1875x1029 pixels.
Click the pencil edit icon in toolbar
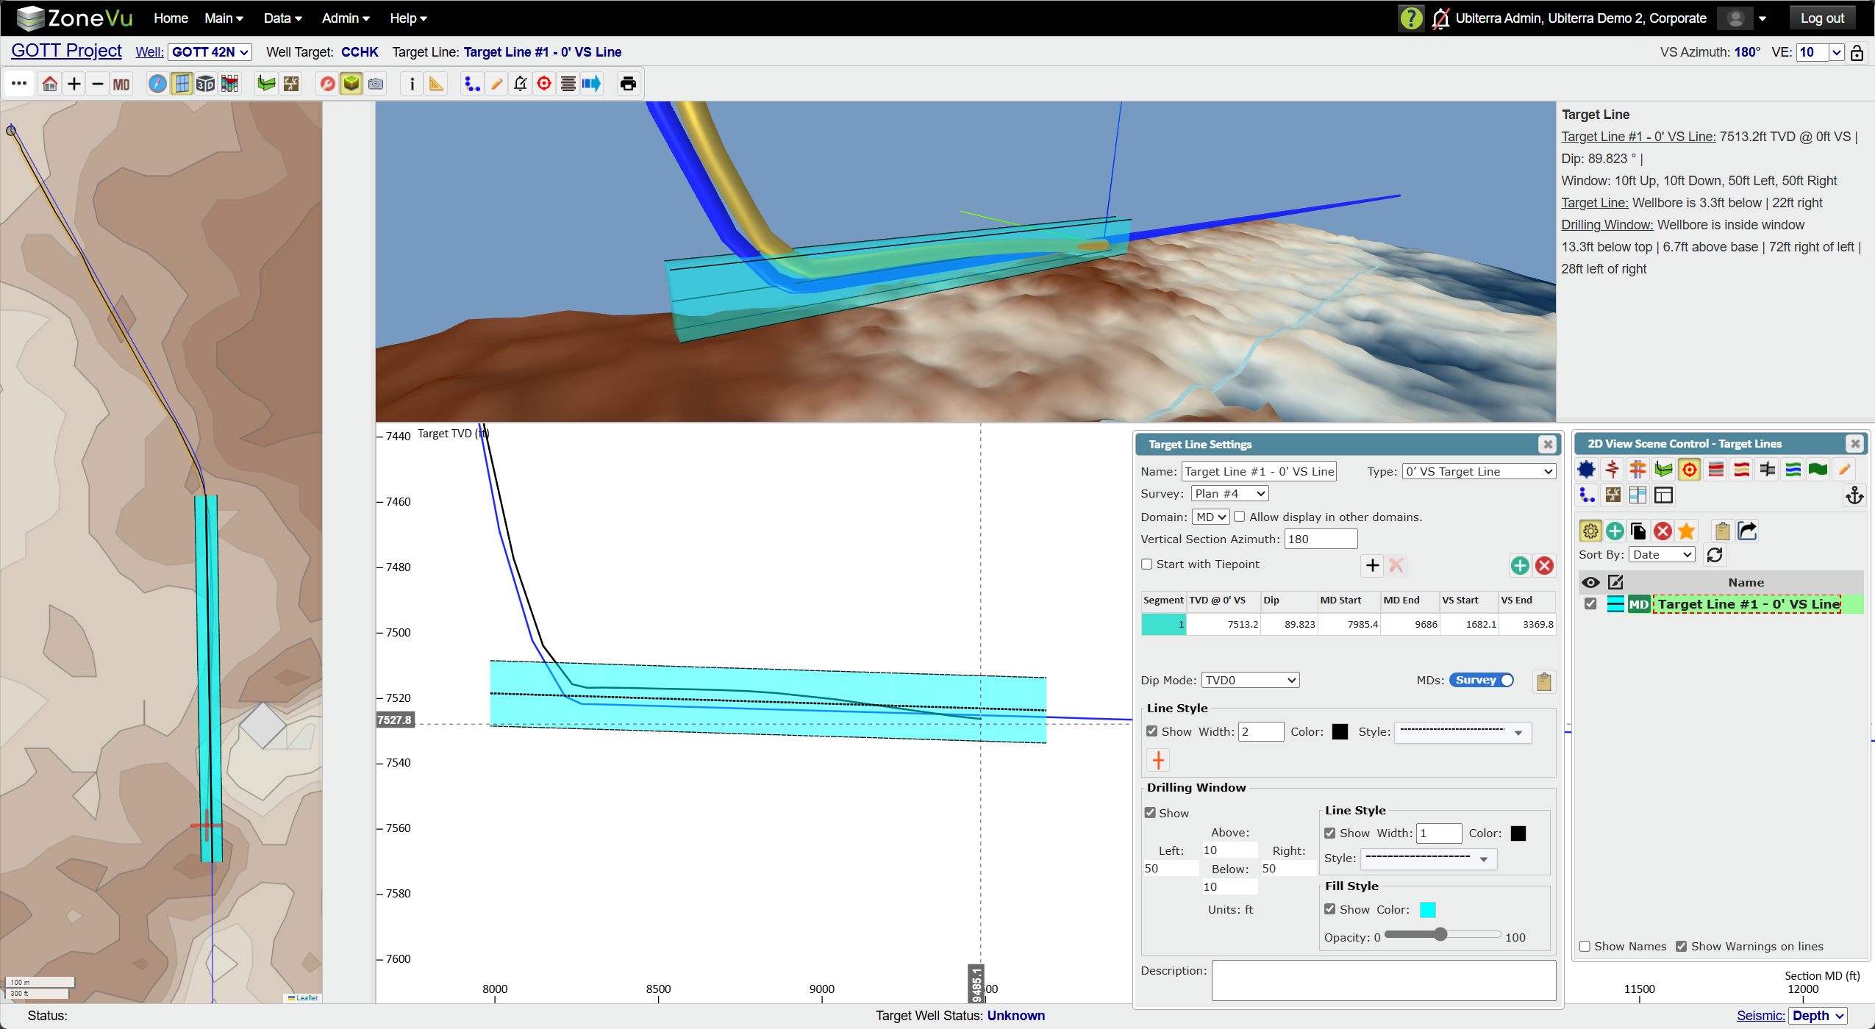tap(496, 84)
